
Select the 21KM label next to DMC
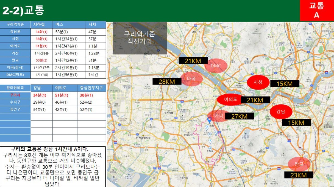pos(193,60)
